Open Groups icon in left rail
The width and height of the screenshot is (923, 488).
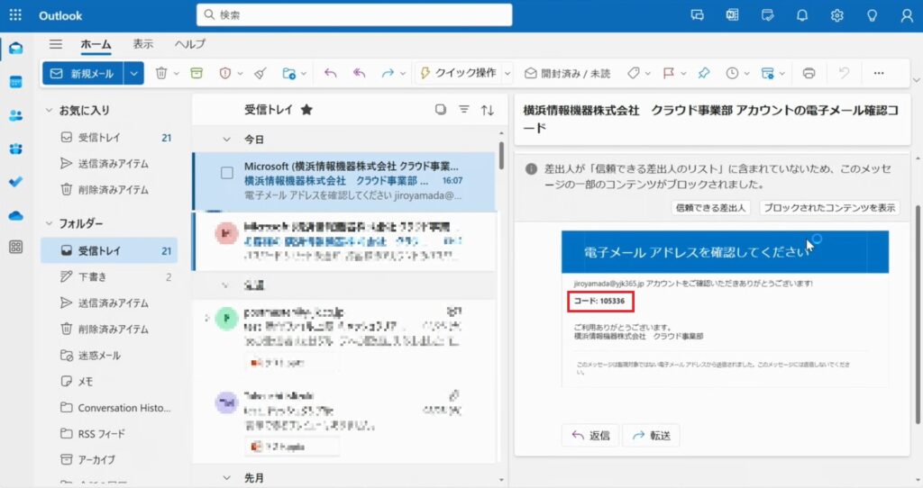tap(16, 149)
